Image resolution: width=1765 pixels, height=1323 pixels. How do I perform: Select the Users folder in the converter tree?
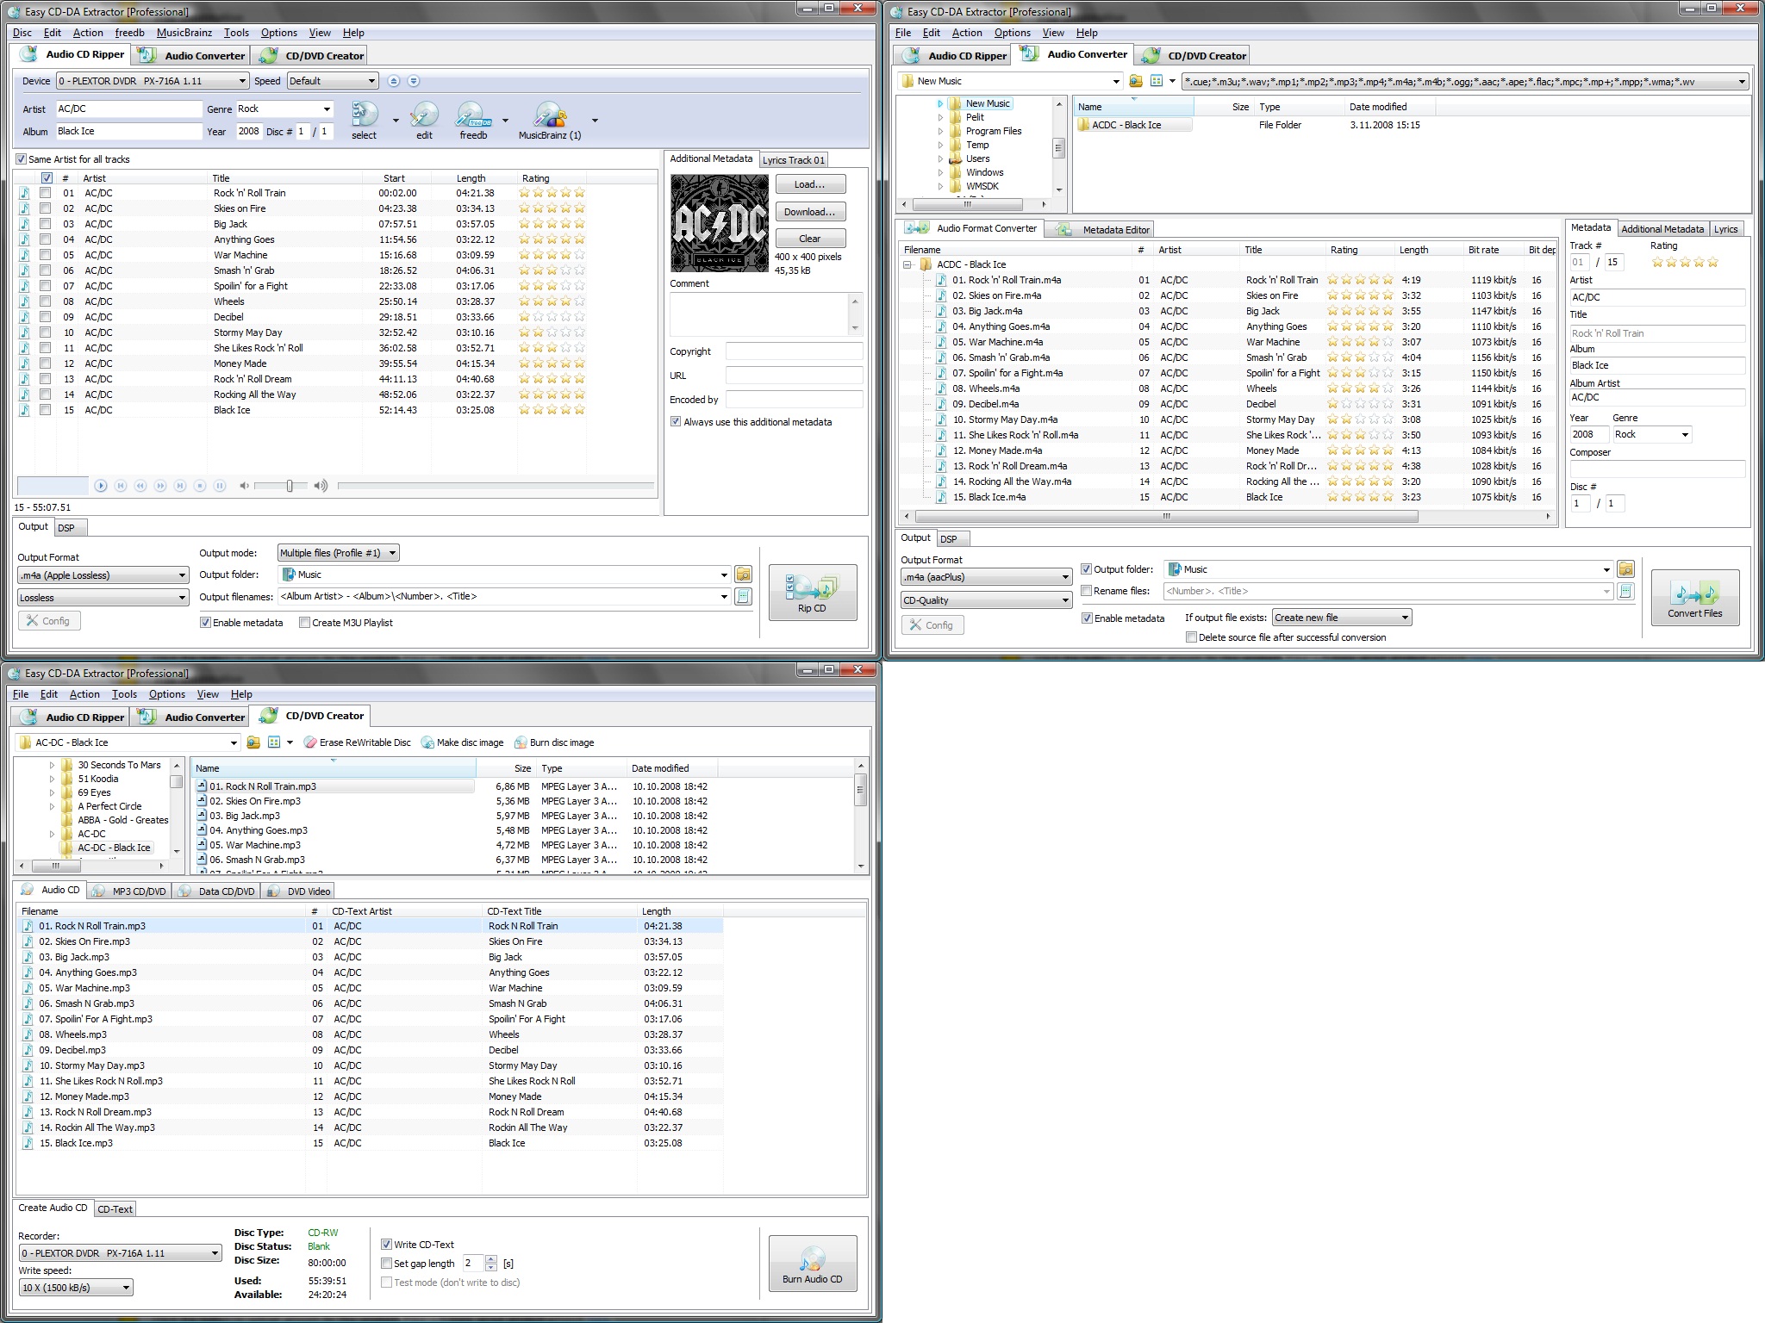(977, 158)
